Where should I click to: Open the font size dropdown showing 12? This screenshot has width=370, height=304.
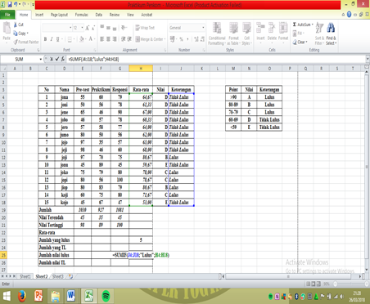(82, 28)
